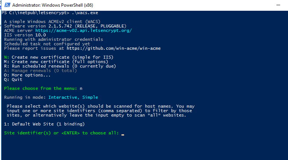
Task: Click the window title 'Administrator: Windows PowerShell (x86)'
Action: (x=53, y=5)
